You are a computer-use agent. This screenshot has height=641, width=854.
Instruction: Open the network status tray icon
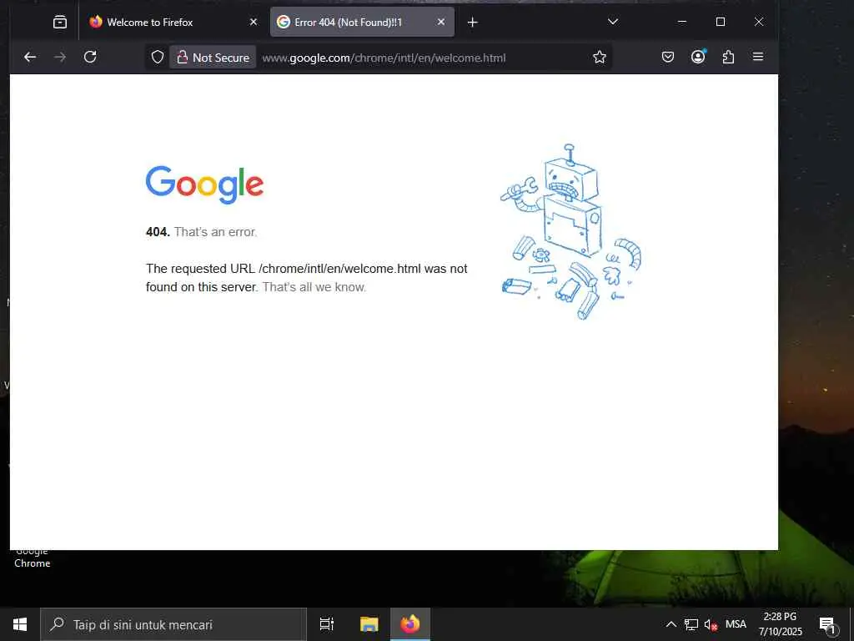pyautogui.click(x=691, y=624)
